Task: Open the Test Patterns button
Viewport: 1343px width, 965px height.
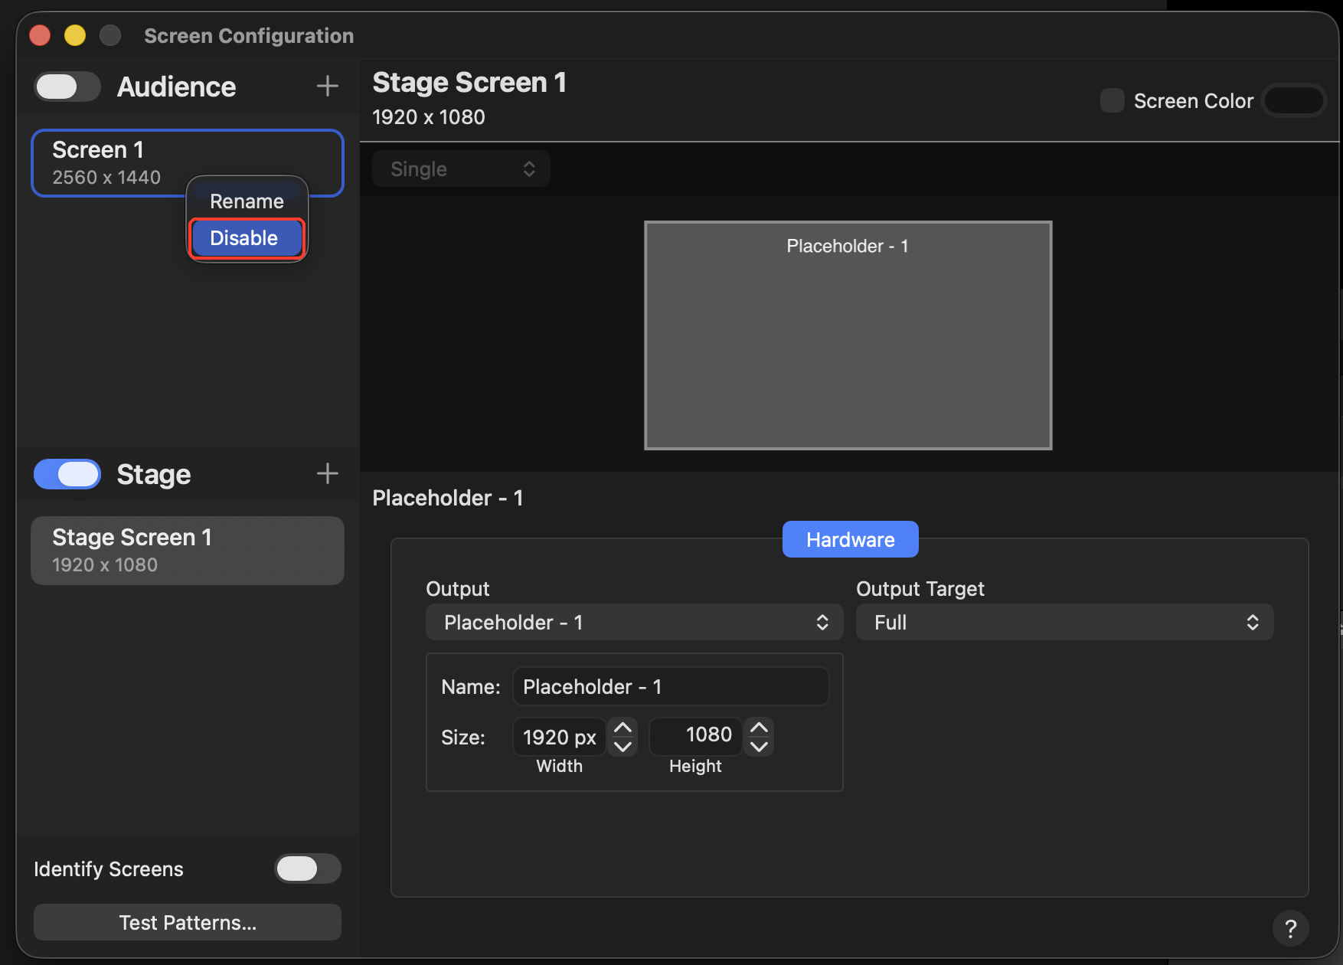Action: tap(188, 922)
